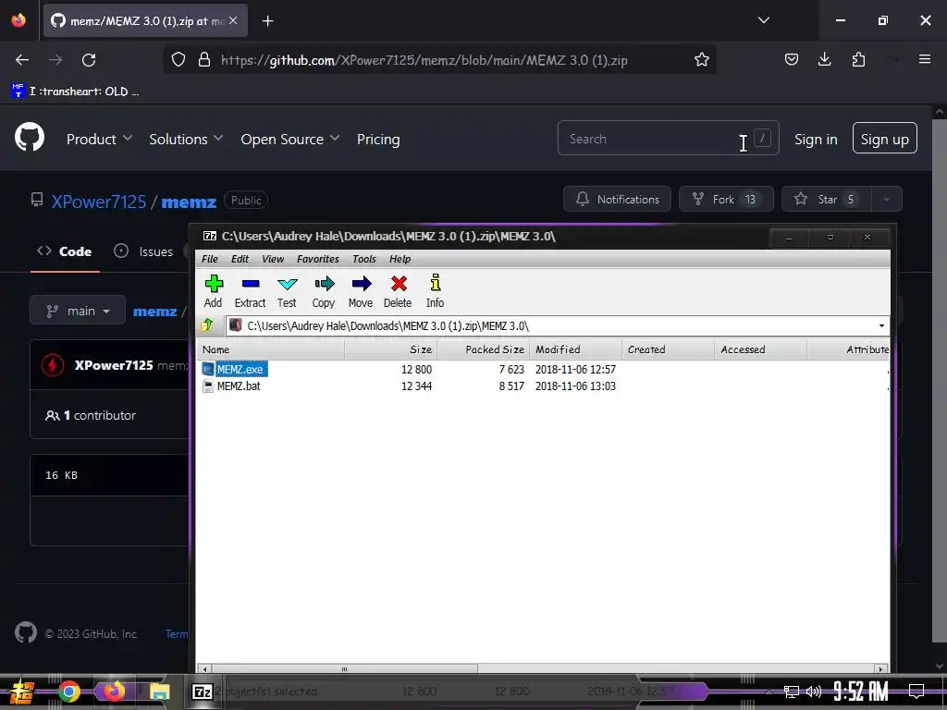The width and height of the screenshot is (947, 710).
Task: Click the site security lock icon
Action: point(204,60)
